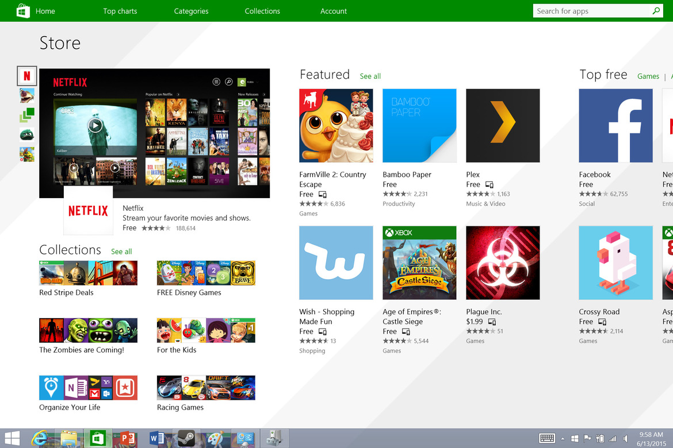
Task: Open the Plex app icon
Action: 503,126
